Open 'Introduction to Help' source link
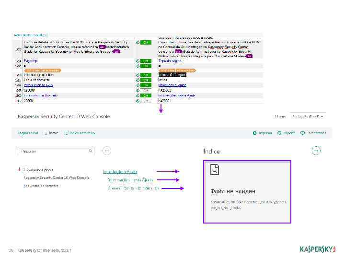The image size is (345, 259). tap(38, 85)
